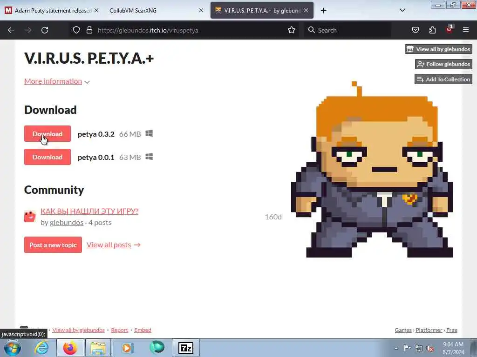
Task: Open the Pocket save icon
Action: (x=416, y=30)
